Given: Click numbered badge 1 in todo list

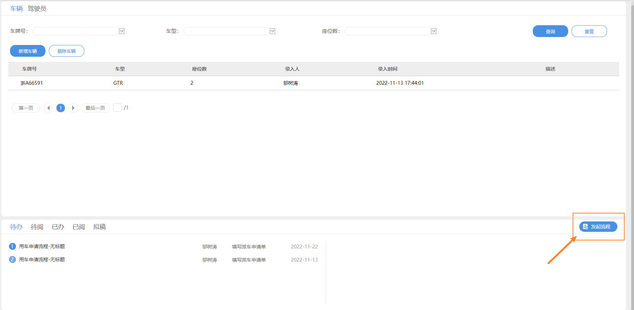Looking at the screenshot, I should 12,246.
